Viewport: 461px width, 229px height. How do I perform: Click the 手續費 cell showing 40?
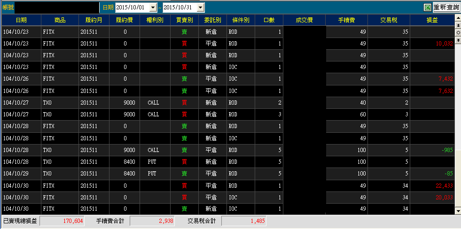click(347, 103)
